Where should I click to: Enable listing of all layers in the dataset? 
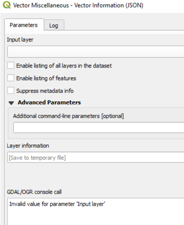click(x=11, y=66)
